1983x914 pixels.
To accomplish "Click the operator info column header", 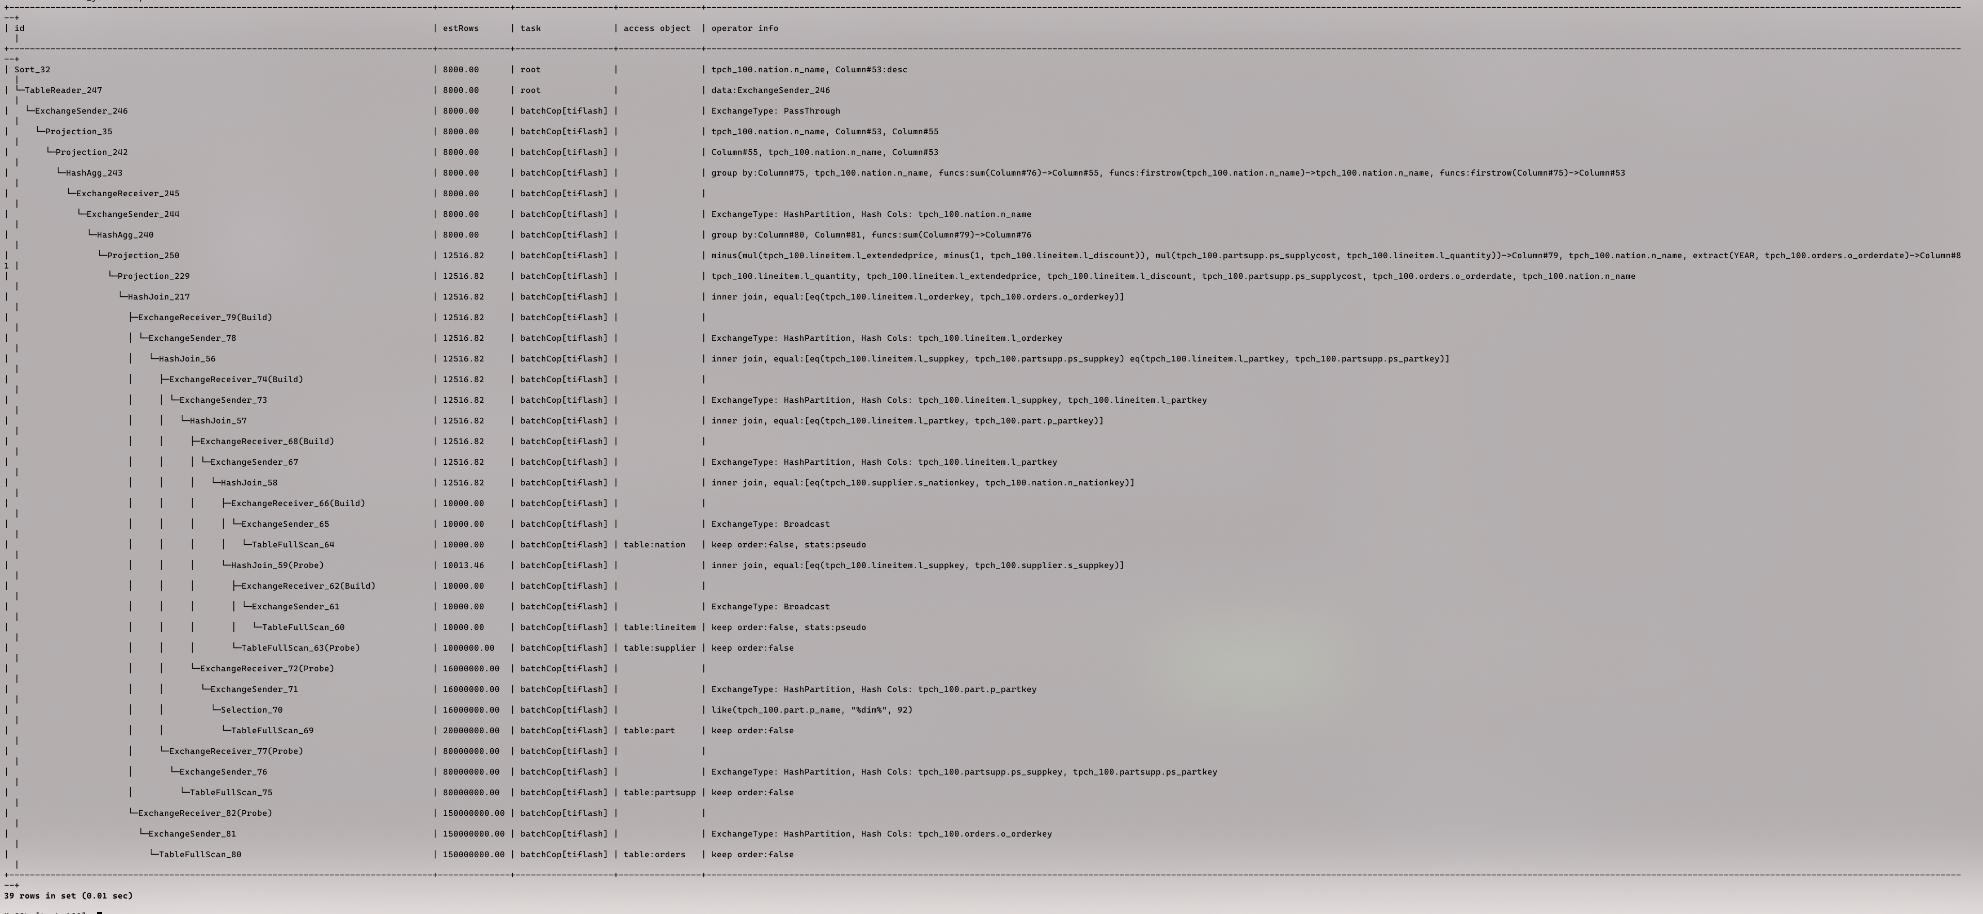I will [x=744, y=28].
